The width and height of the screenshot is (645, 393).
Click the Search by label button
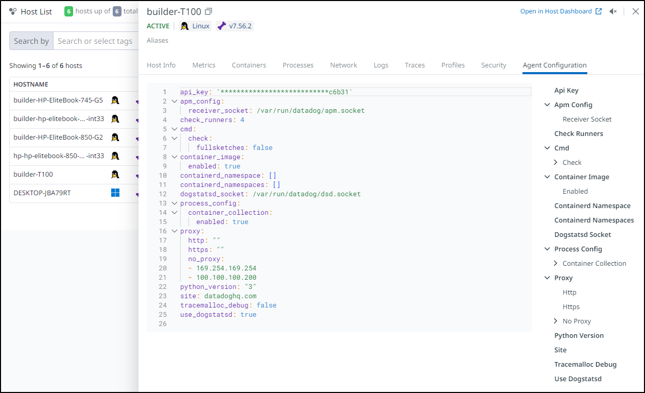[x=31, y=41]
